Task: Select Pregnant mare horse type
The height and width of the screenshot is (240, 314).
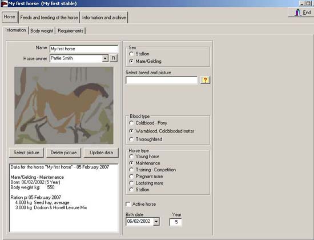Action: tap(131, 176)
